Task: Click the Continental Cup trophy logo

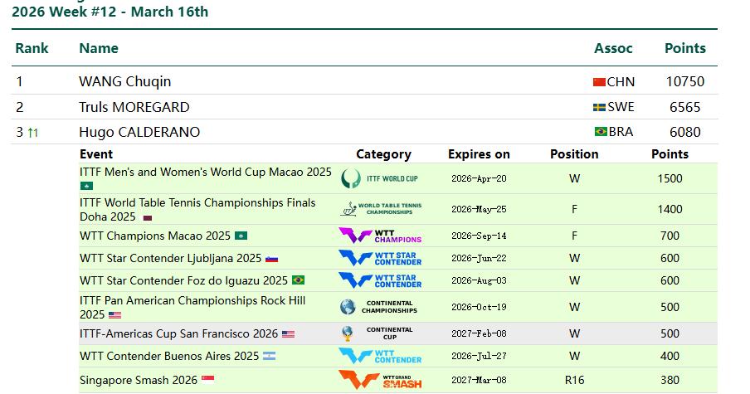Action: coord(379,333)
